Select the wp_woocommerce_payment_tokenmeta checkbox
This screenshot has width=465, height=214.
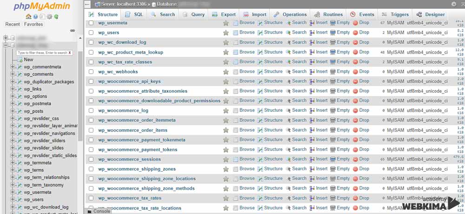(91, 140)
